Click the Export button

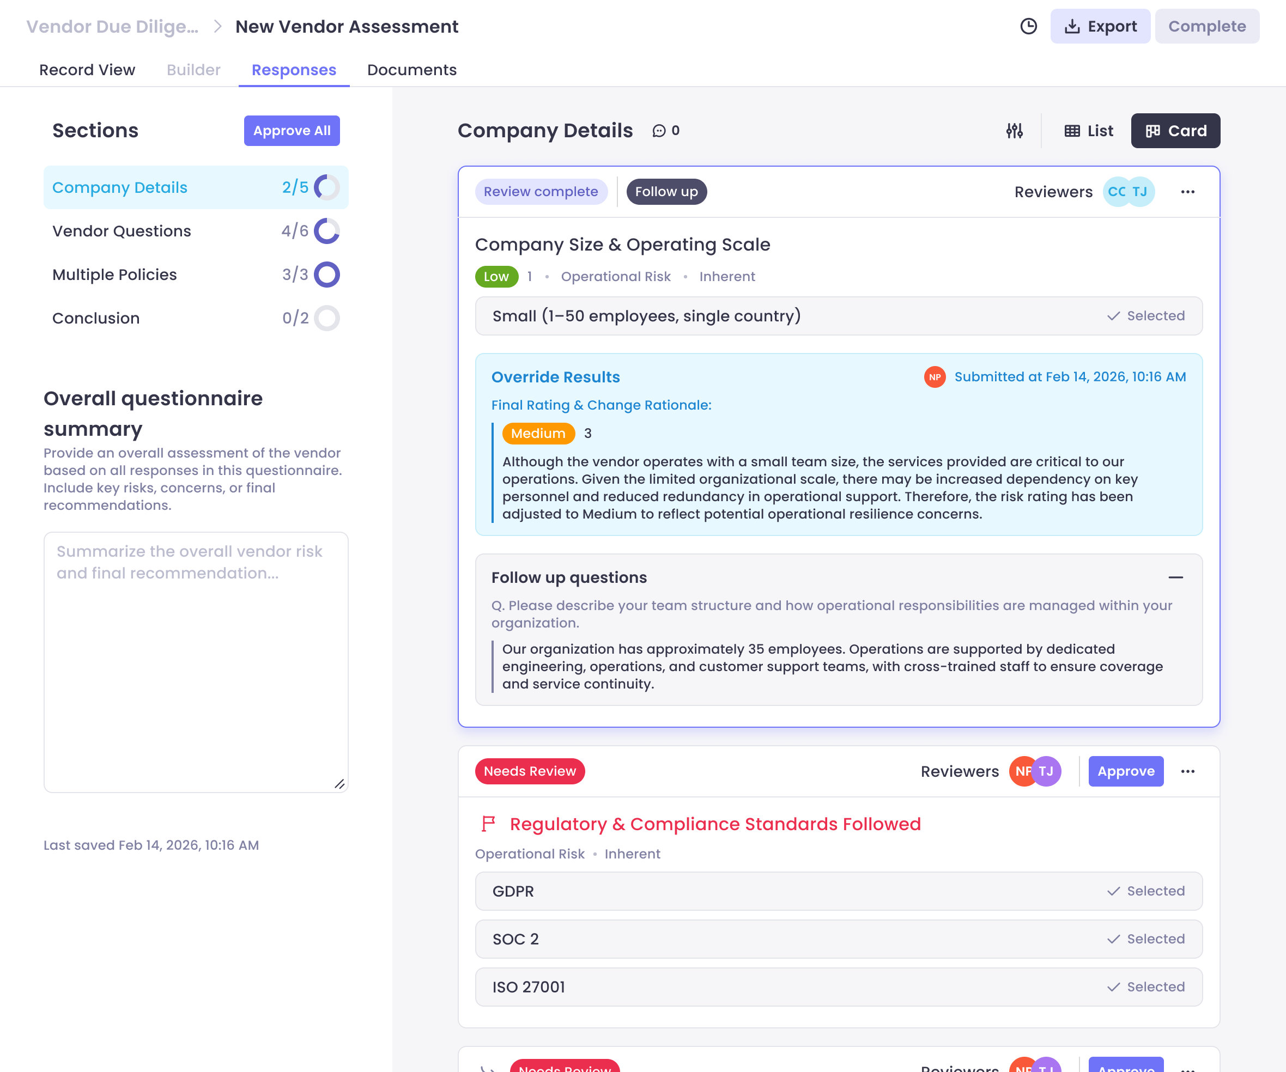coord(1100,26)
